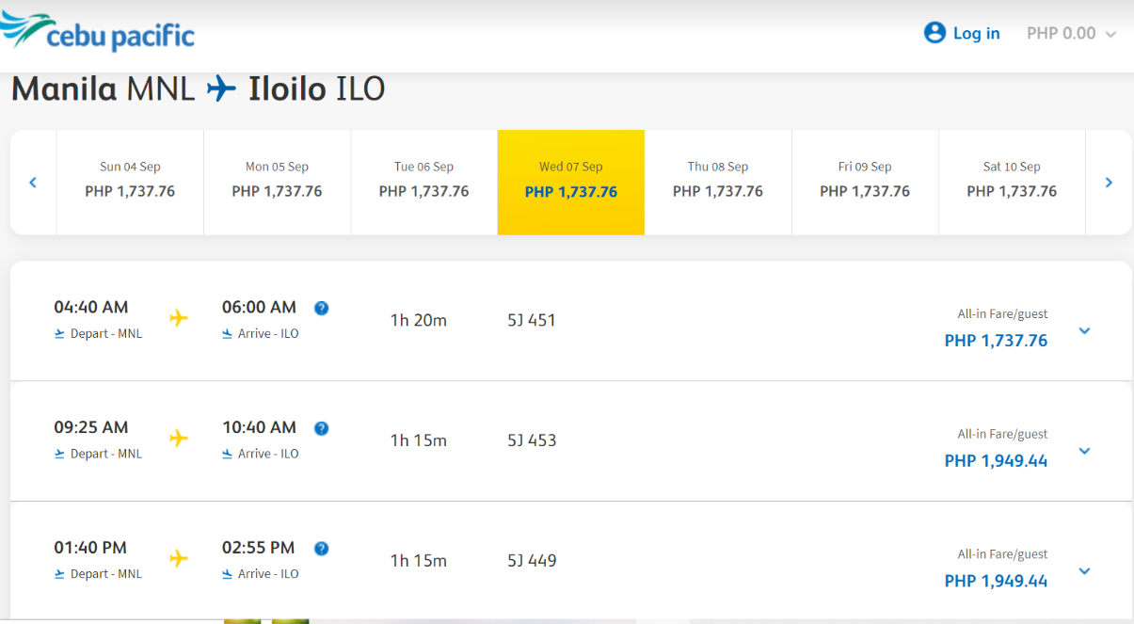Click the 04:40 AM departure time
The width and height of the screenshot is (1134, 624).
pos(91,307)
